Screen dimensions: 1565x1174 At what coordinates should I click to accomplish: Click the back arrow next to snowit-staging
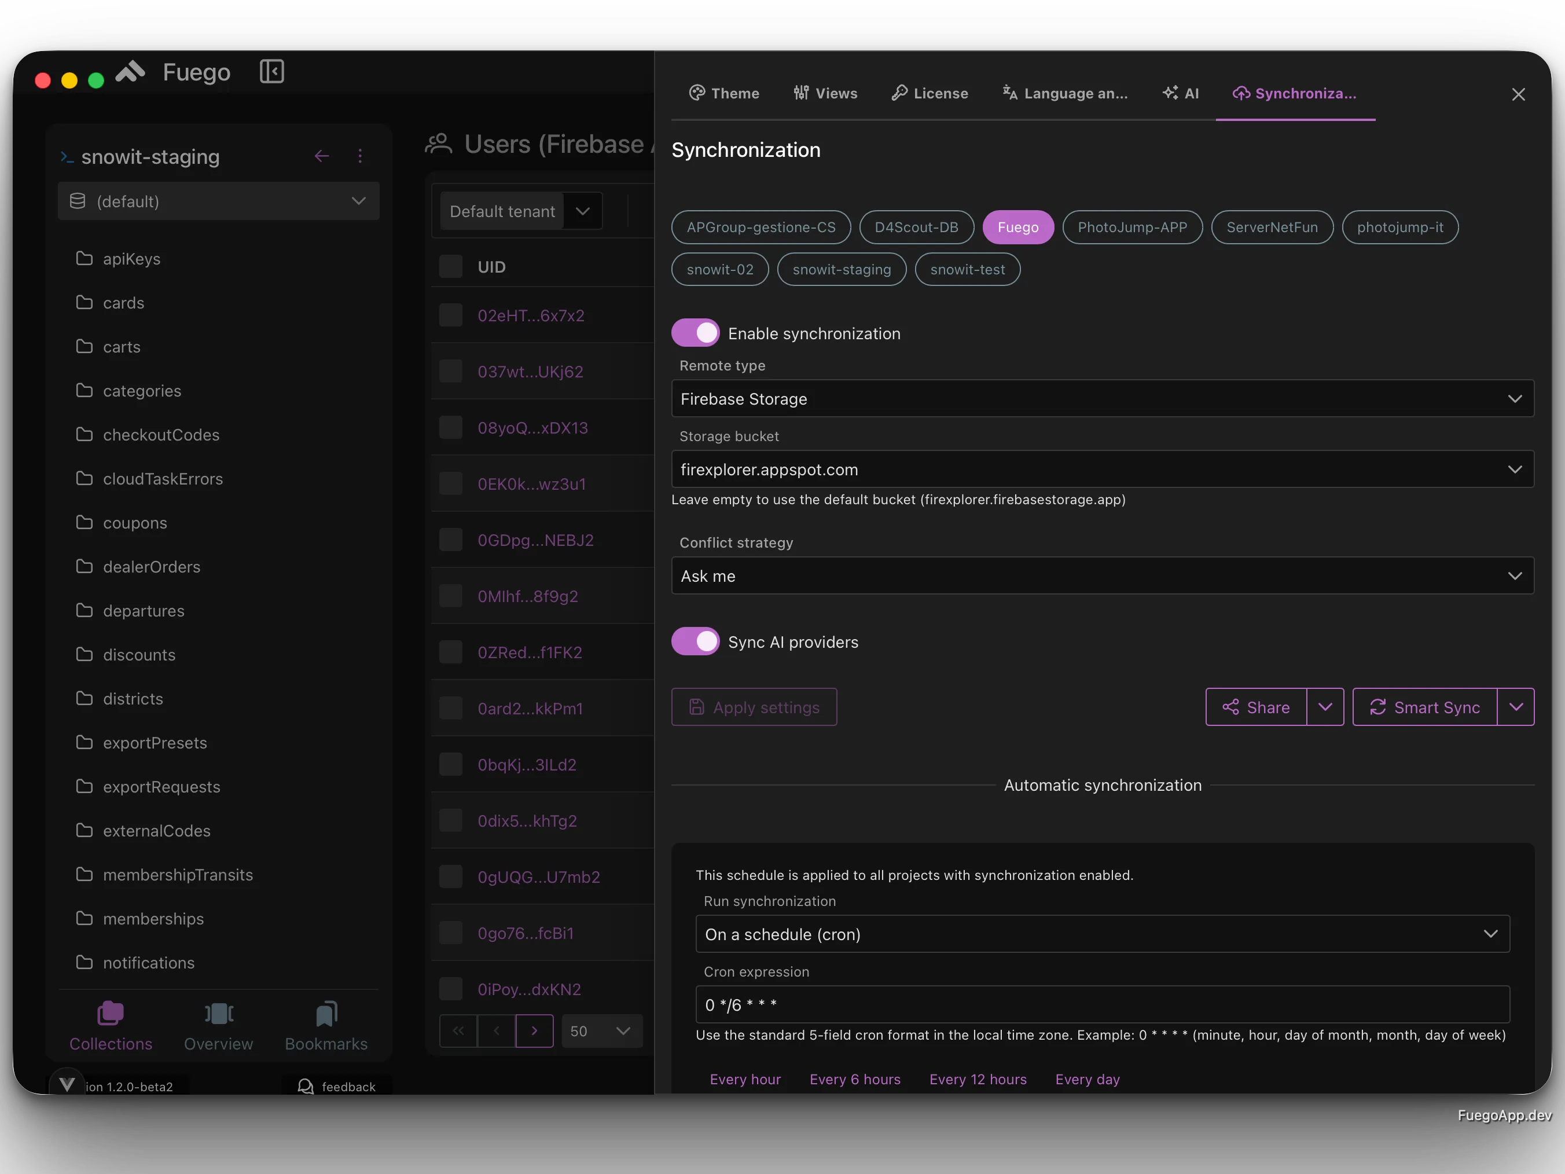[322, 156]
